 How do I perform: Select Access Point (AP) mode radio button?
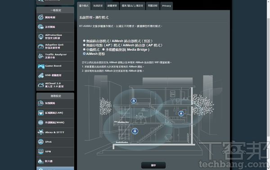click(x=84, y=45)
